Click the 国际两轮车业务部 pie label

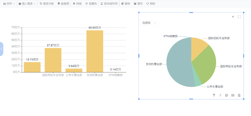click(231, 66)
